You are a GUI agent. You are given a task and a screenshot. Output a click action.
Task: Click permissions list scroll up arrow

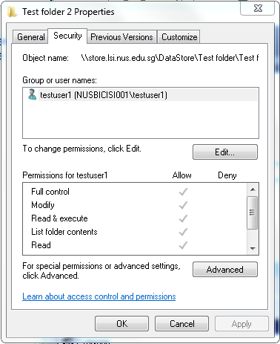(253, 189)
